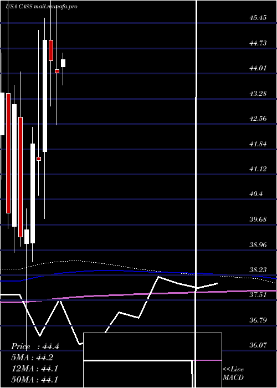Click the 44.01 price axis label
Viewport: 277px width, 388px height.
(x=258, y=68)
